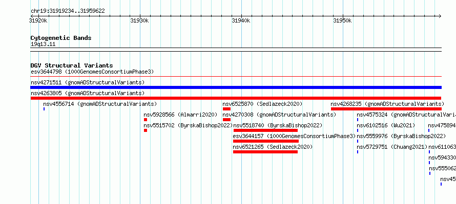Screen dimensions: 456x204
Task: Open the nsv4271511 (gnomADStructuralVariants) label
Action: point(88,82)
